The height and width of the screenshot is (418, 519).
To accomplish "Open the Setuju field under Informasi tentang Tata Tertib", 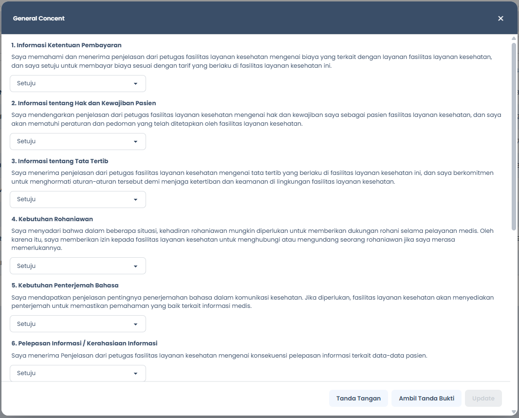I will tap(78, 199).
